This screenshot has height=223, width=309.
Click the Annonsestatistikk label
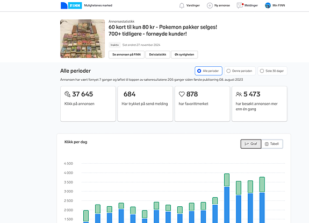121,22
